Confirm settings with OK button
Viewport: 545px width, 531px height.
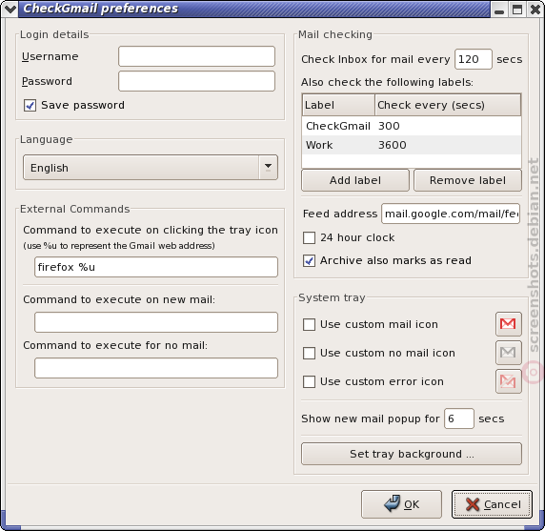(x=401, y=504)
